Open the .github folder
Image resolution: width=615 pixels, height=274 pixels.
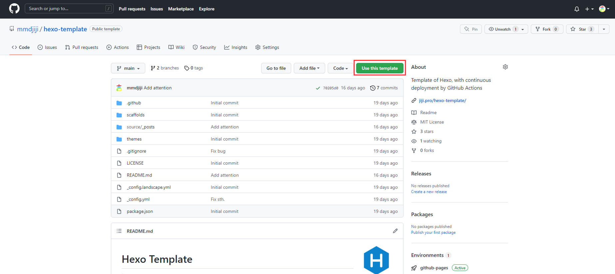pyautogui.click(x=134, y=103)
